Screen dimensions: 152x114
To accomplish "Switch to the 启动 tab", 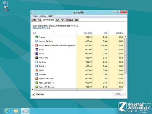I will pyautogui.click(x=57, y=20).
